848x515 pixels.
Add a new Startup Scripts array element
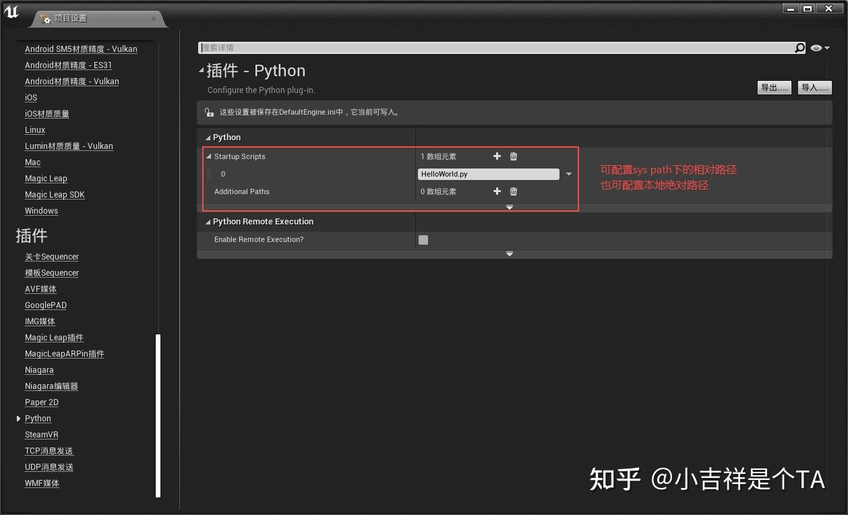pyautogui.click(x=497, y=156)
